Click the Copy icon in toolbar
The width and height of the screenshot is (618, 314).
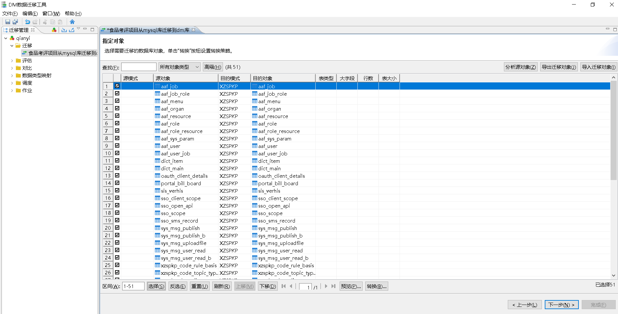coord(52,22)
